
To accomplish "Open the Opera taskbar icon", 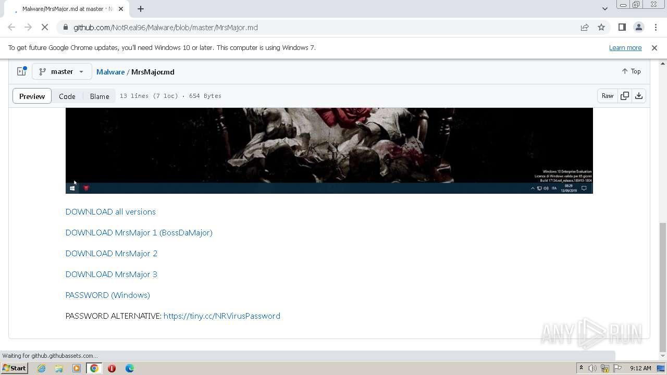I will click(x=112, y=368).
